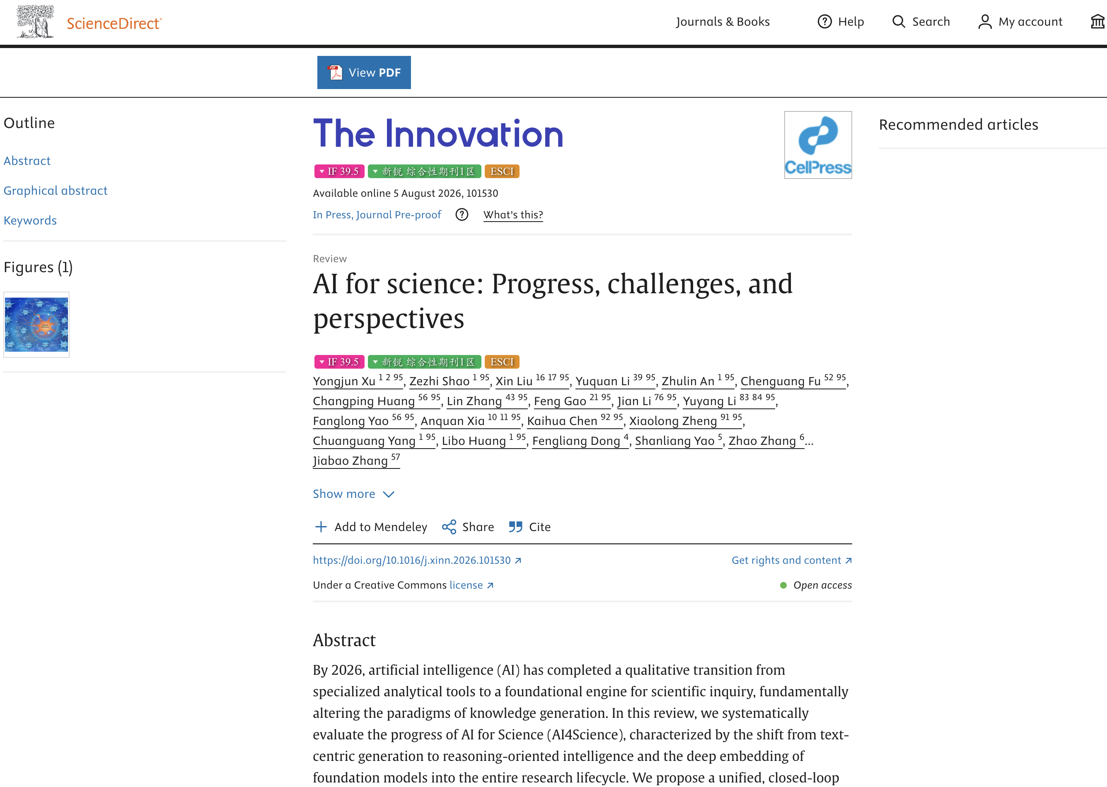Expand the green badge above the author list
Image resolution: width=1107 pixels, height=787 pixels.
[x=424, y=362]
